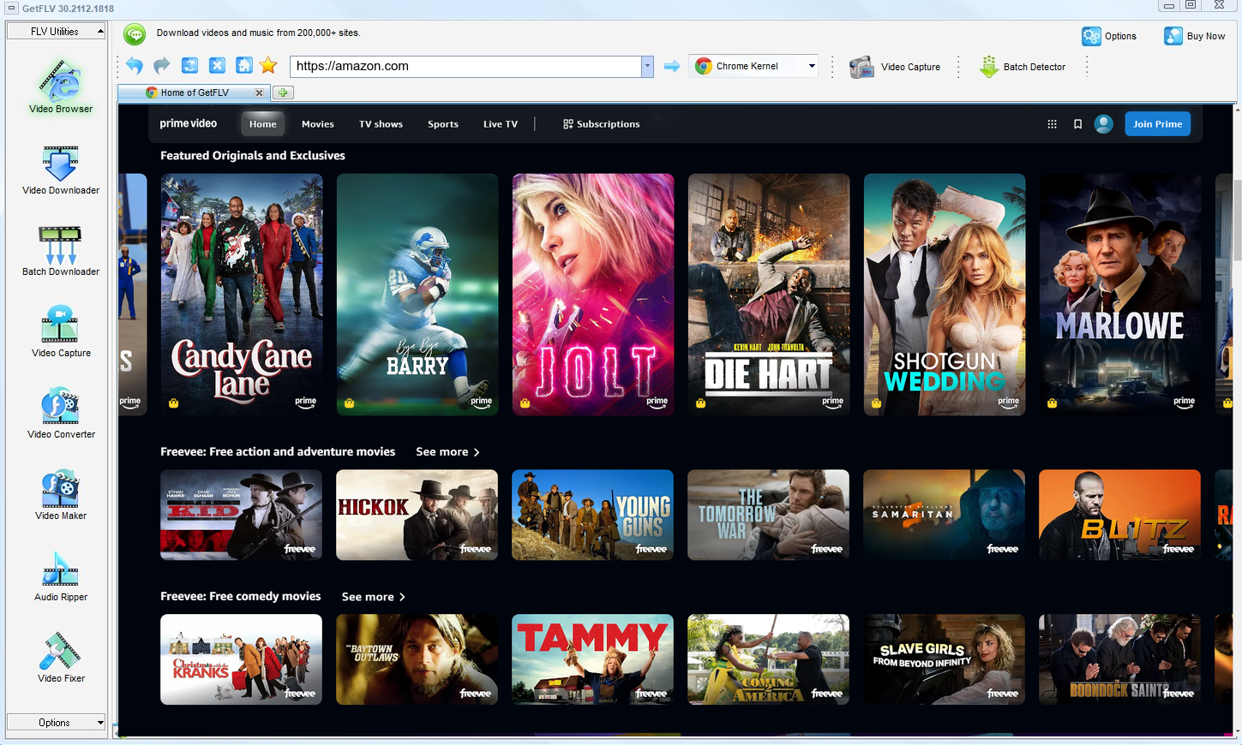
Task: Open Hickok movie thumbnail
Action: click(x=417, y=515)
